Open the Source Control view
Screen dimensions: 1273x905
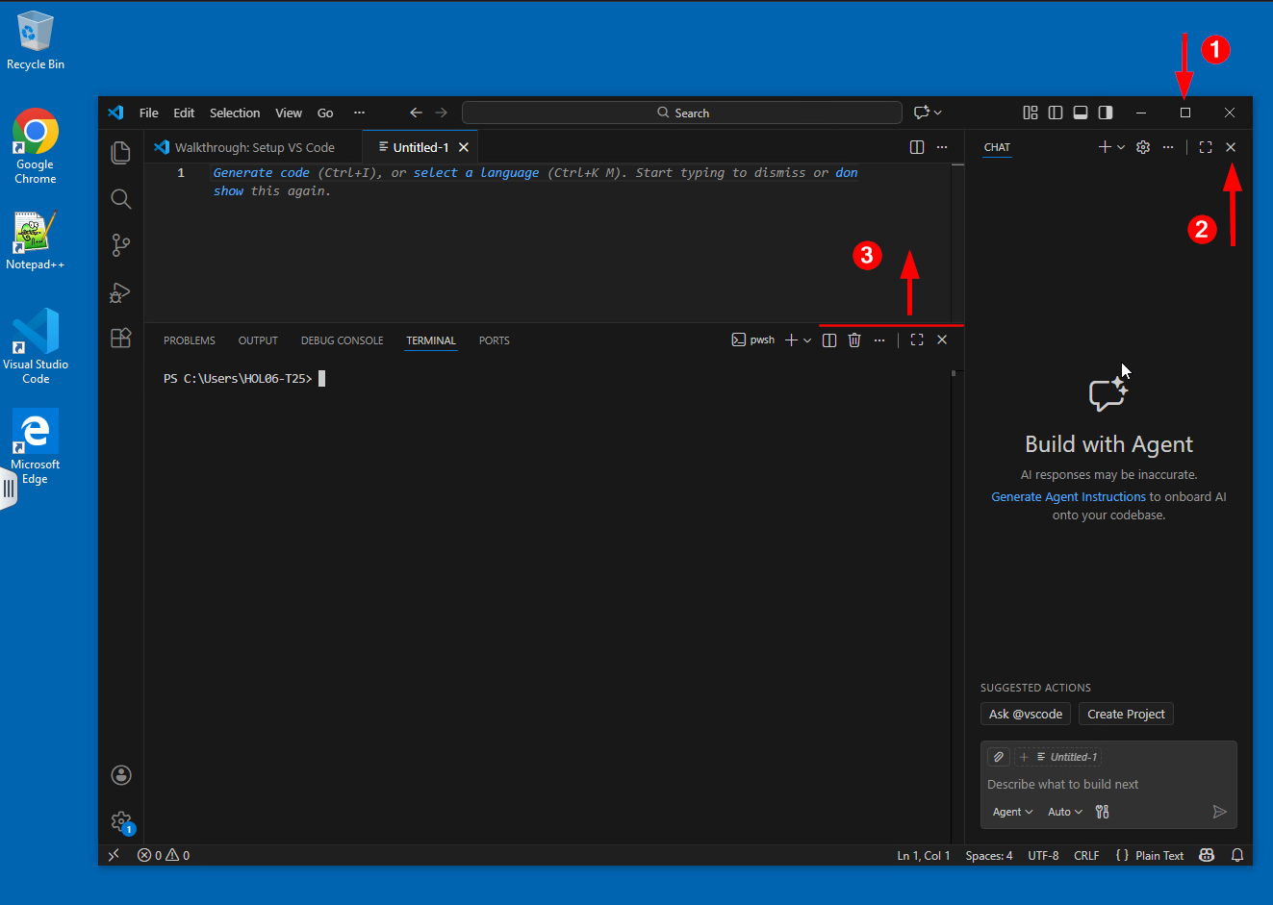[120, 245]
